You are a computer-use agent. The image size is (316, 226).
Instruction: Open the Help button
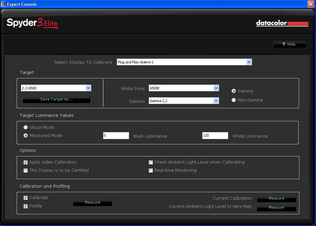pyautogui.click(x=289, y=45)
